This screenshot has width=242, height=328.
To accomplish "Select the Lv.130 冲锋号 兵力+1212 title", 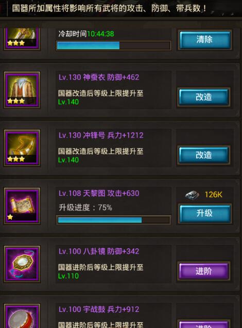I will [x=101, y=135].
